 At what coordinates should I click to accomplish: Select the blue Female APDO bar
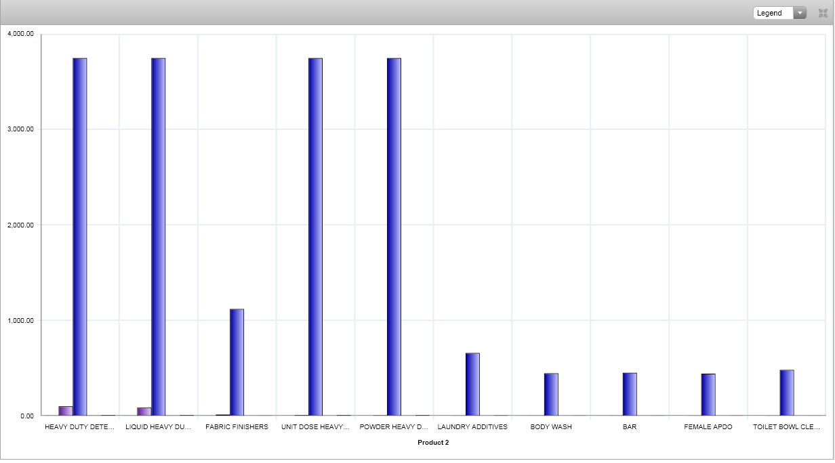pos(708,395)
